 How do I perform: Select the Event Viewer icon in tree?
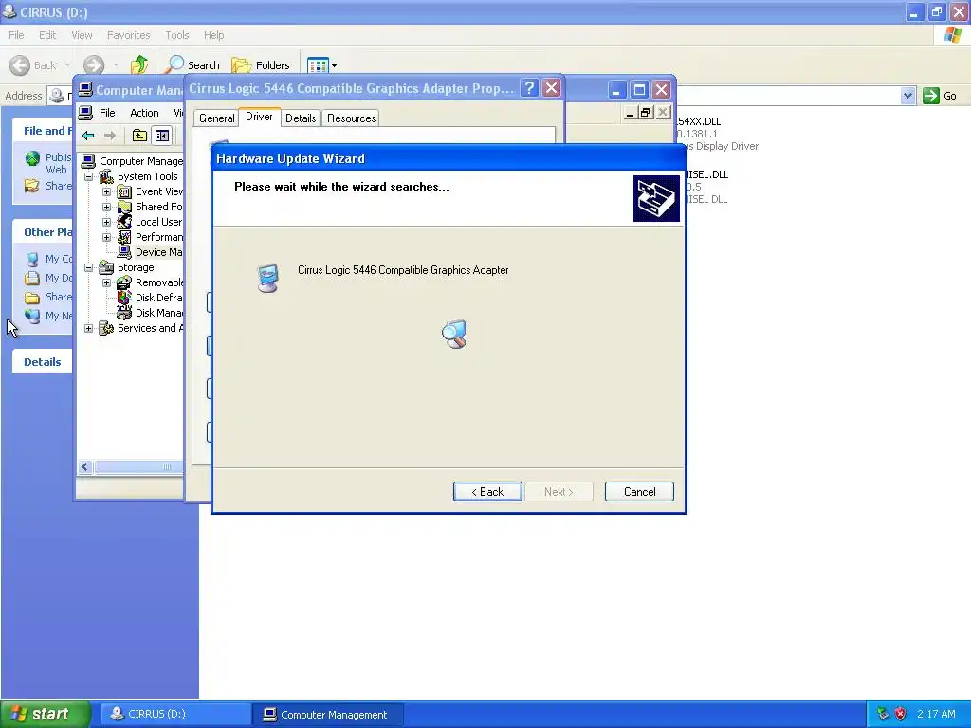click(x=124, y=191)
